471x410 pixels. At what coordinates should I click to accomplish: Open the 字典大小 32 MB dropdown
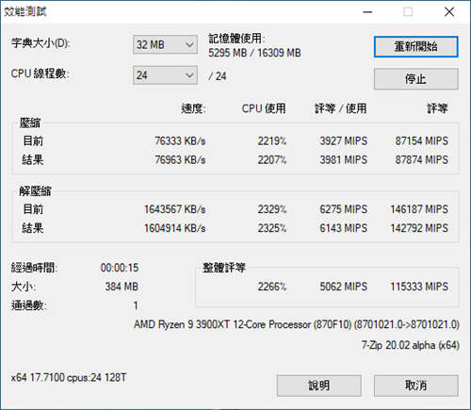click(165, 44)
